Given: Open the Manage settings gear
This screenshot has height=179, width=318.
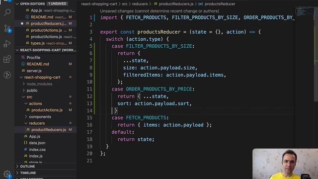Looking at the screenshot, I should click(7, 174).
